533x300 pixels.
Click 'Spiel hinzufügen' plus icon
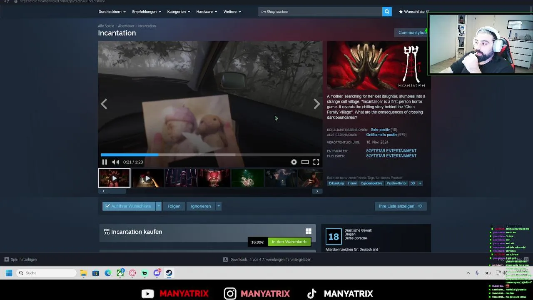click(6, 259)
